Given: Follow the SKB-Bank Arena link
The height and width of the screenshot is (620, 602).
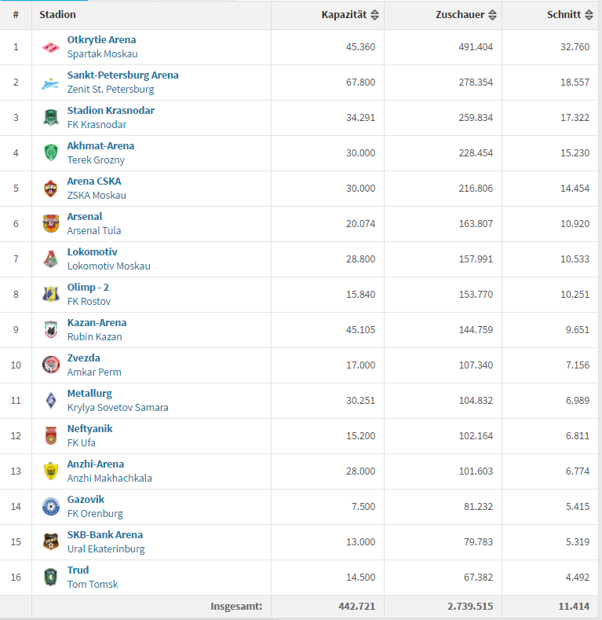Looking at the screenshot, I should [105, 535].
